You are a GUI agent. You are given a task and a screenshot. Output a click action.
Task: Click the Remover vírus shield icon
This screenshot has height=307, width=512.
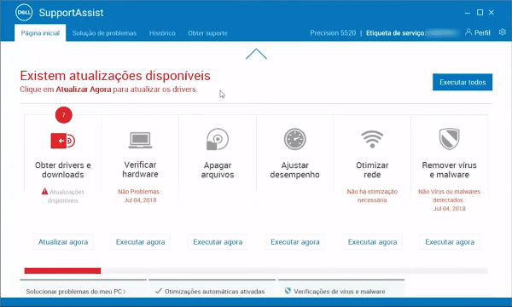(x=450, y=139)
